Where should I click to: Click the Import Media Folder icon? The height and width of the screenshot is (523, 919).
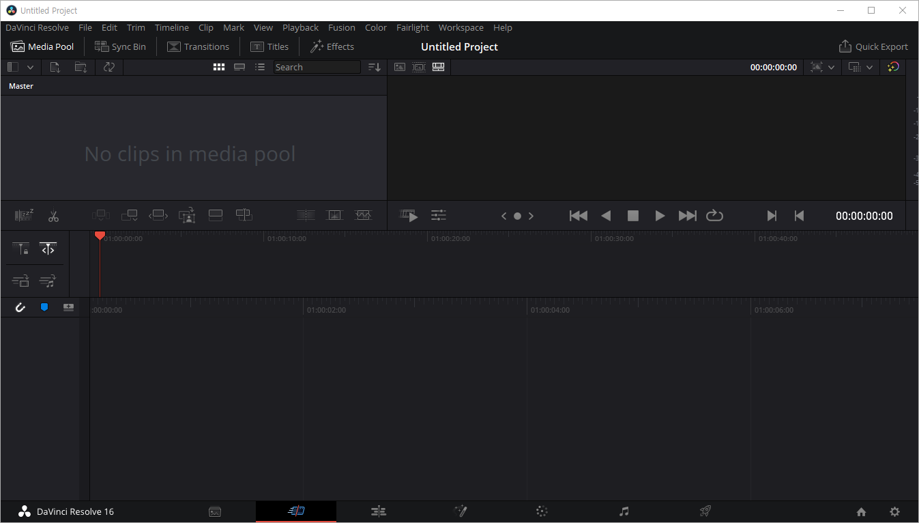pos(81,67)
